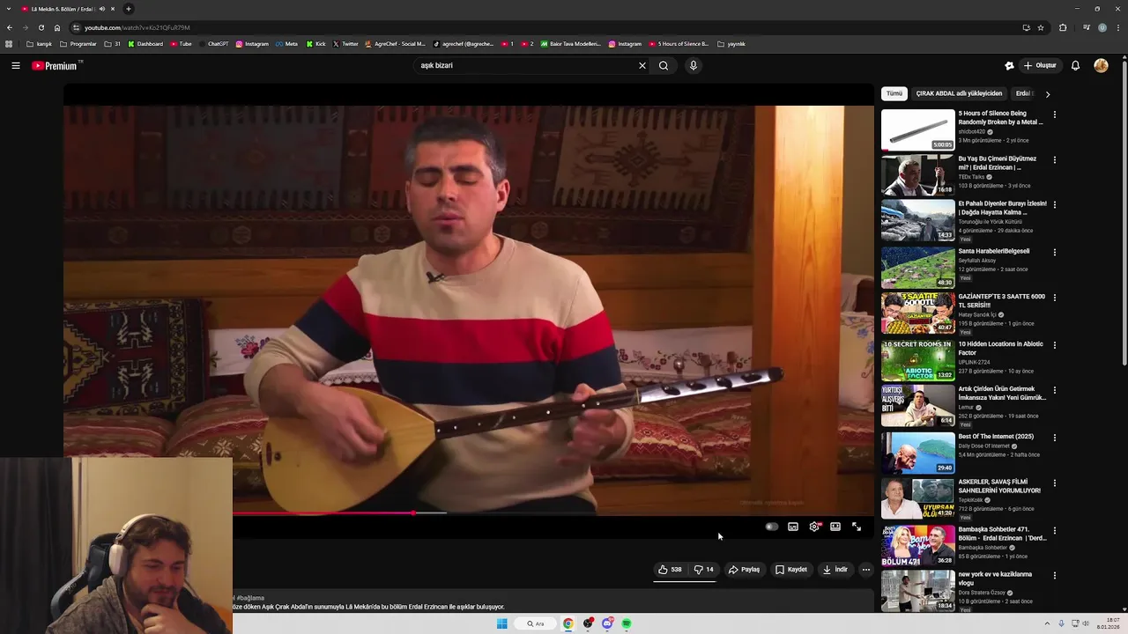Open the GAZİANTEP'TE 3 SAATTE thumbnail

click(x=917, y=313)
